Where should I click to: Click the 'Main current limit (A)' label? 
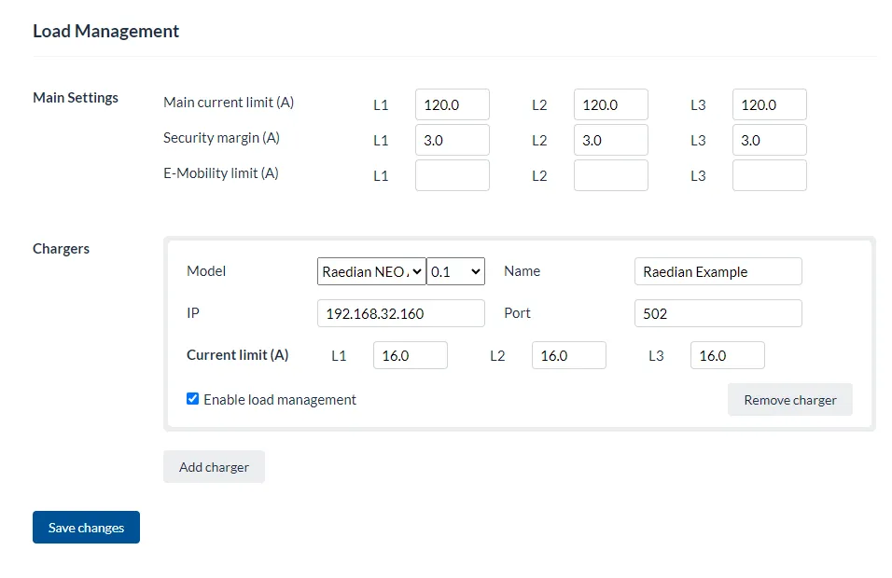(x=229, y=103)
